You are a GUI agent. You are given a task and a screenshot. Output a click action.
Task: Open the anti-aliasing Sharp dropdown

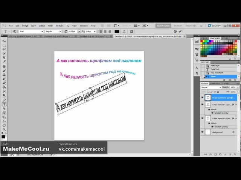point(91,31)
